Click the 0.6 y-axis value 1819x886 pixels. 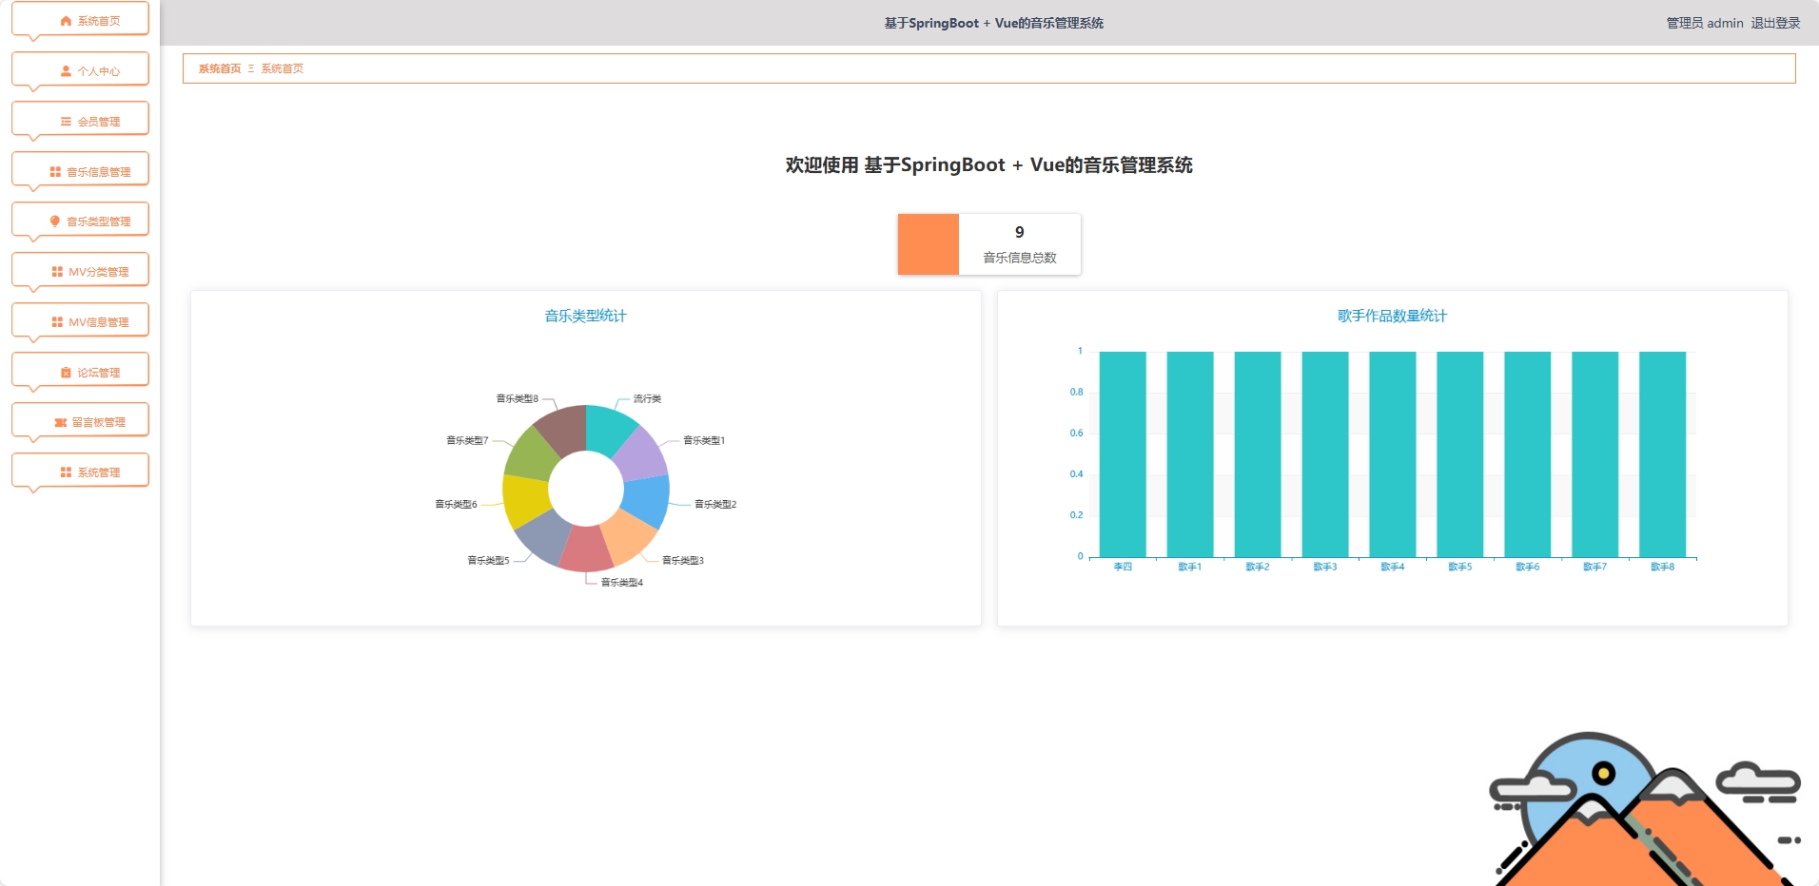1076,433
